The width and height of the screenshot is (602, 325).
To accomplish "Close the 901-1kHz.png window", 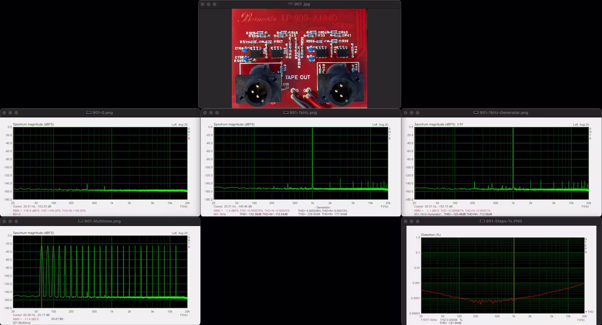I will click(x=205, y=113).
